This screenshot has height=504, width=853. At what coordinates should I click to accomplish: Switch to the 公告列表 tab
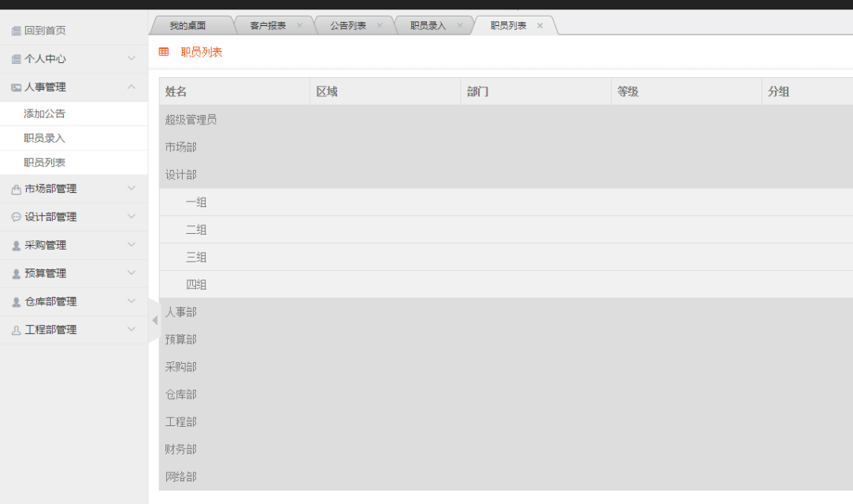coord(348,26)
